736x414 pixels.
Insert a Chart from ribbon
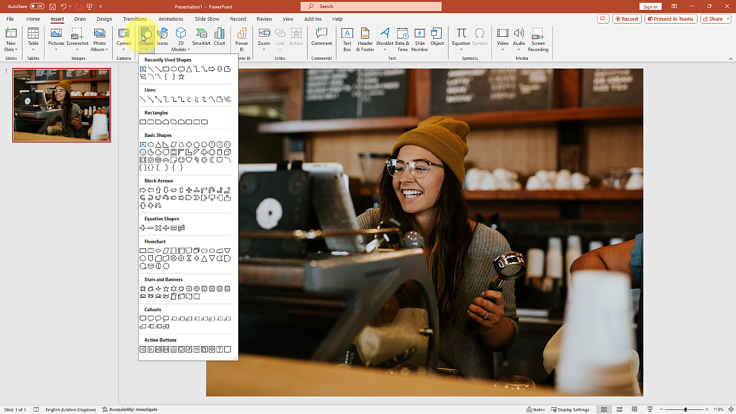(x=220, y=37)
